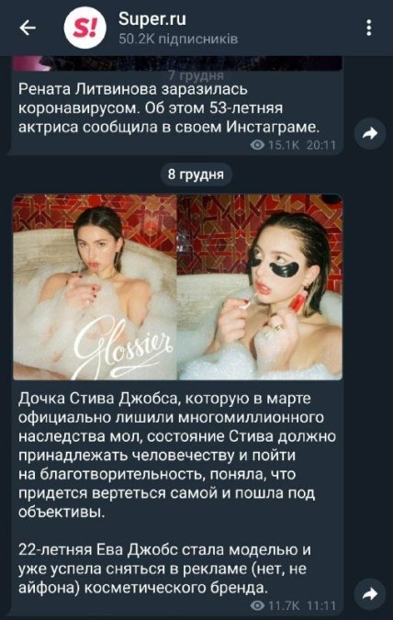Tap the 7 грудня date label
Viewport: 393px width, 620px height.
[x=196, y=75]
